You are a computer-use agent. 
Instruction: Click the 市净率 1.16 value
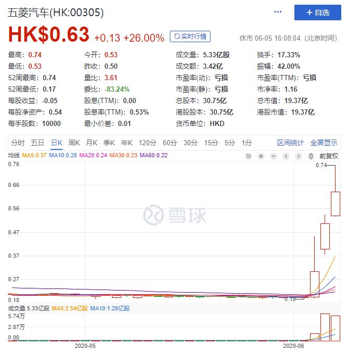click(291, 89)
